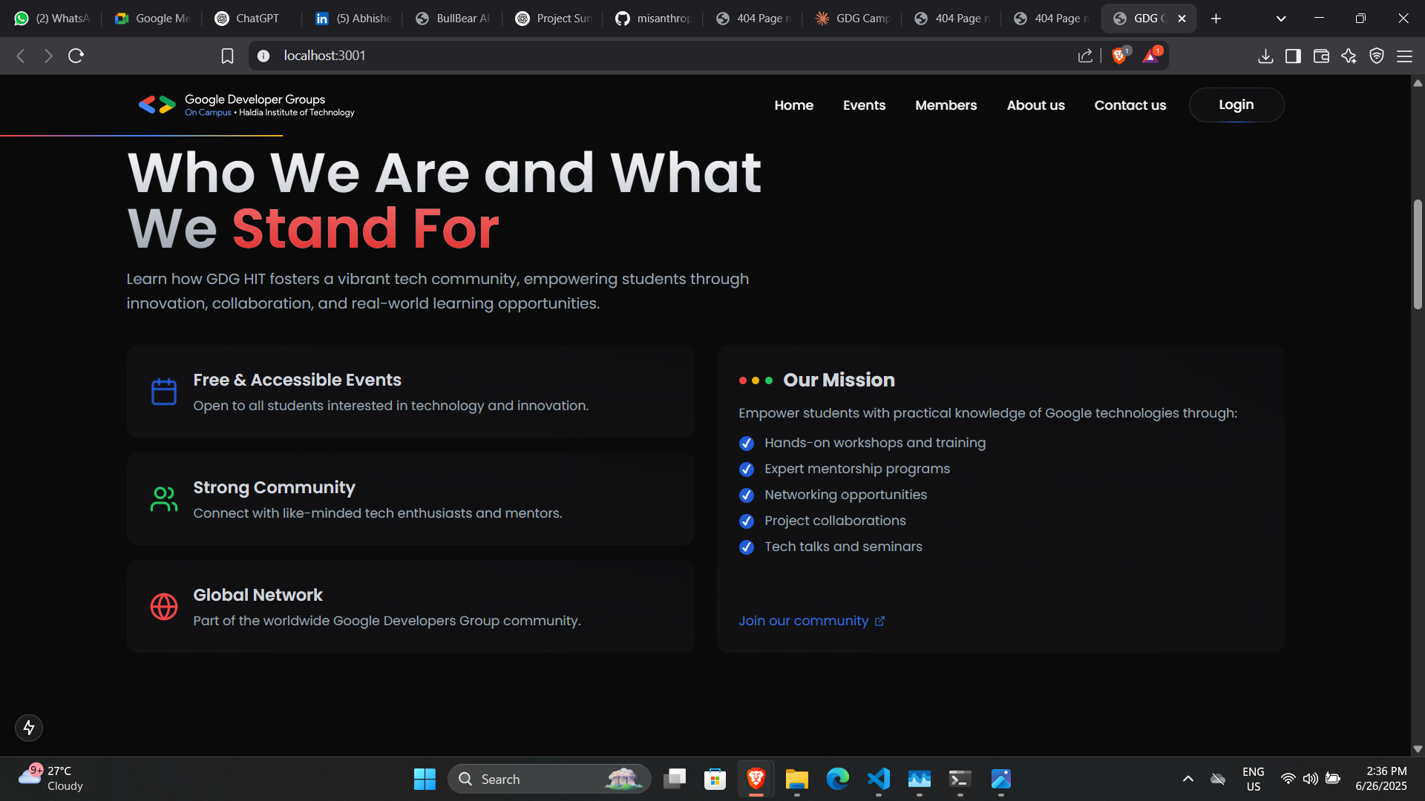
Task: Open the clock showing 2:36 PM
Action: click(1381, 779)
